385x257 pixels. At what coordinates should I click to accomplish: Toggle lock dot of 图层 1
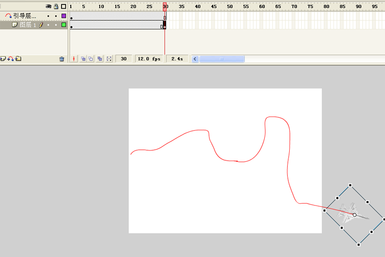pyautogui.click(x=56, y=25)
